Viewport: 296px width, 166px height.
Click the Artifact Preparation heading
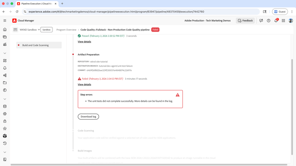[x=88, y=54]
